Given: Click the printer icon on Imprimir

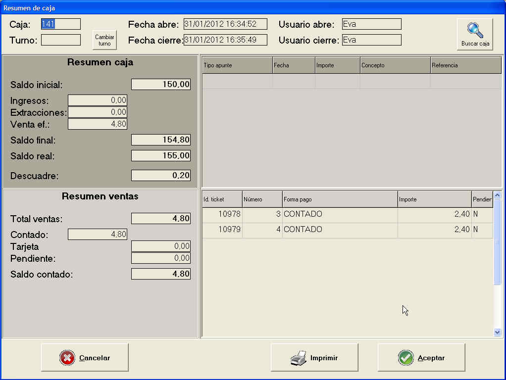Looking at the screenshot, I should (x=299, y=358).
